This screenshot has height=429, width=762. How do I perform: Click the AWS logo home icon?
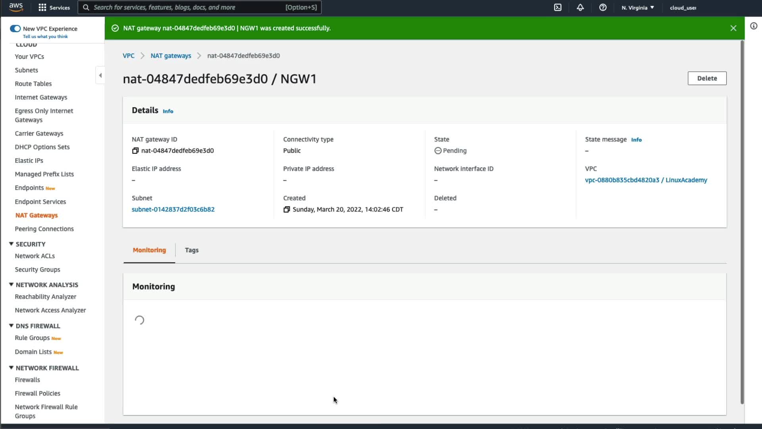(x=16, y=7)
